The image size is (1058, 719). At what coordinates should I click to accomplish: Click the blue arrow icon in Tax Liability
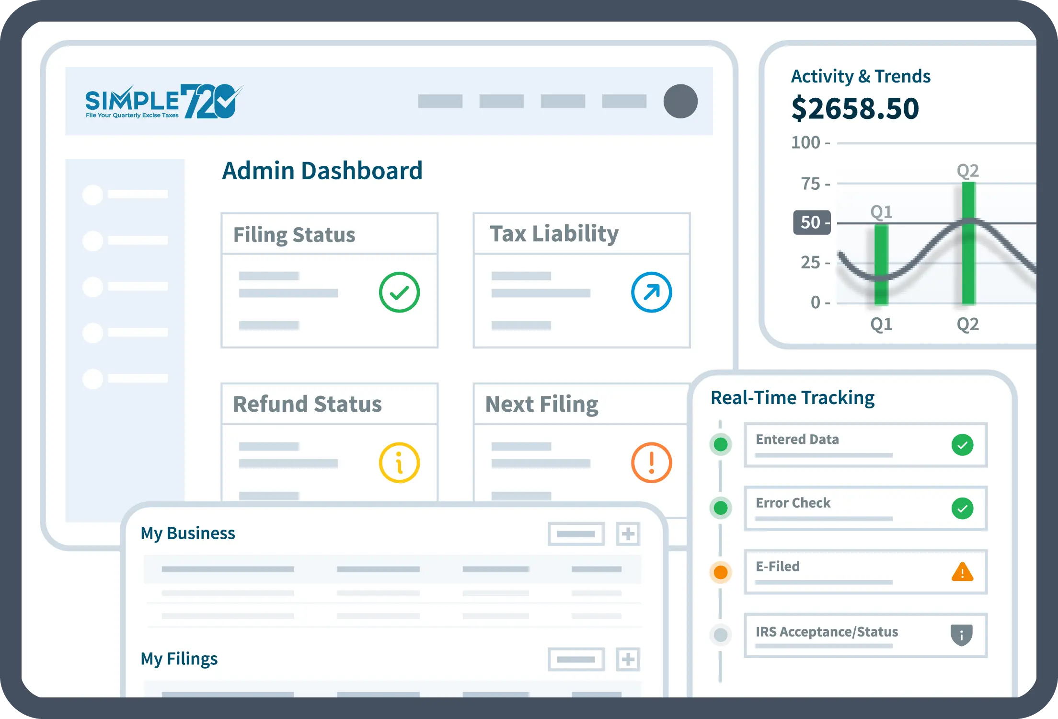(651, 292)
